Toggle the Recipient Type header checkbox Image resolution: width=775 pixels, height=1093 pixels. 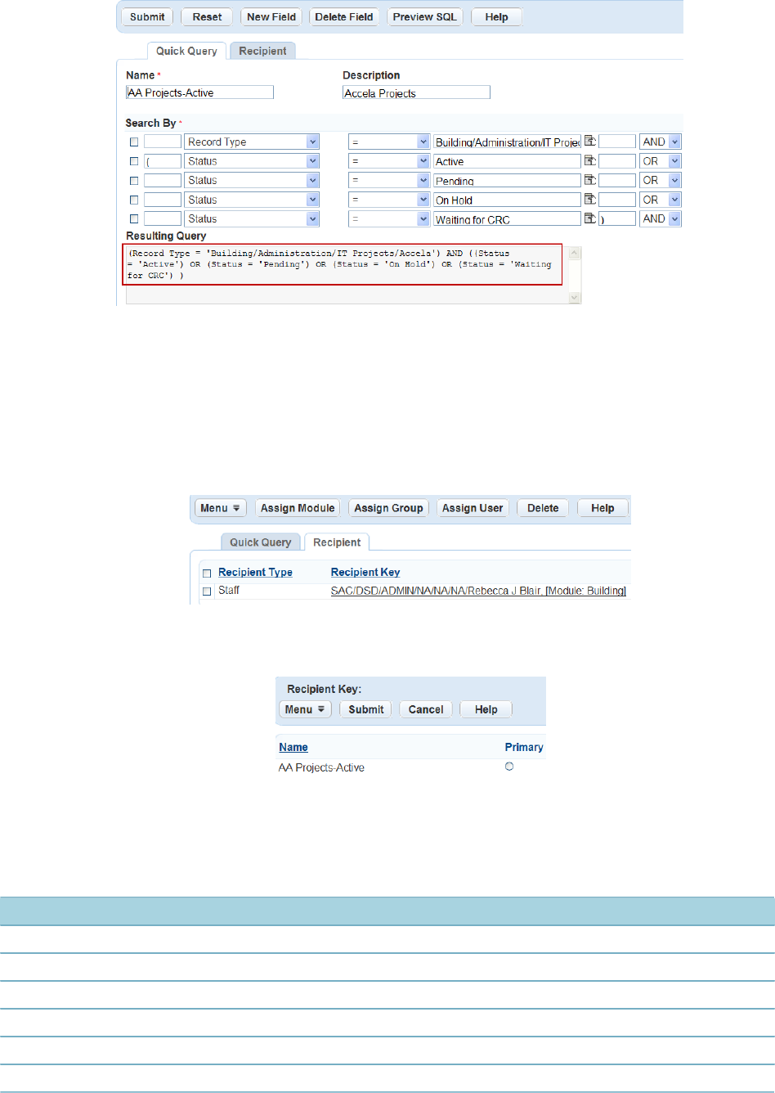pos(207,573)
